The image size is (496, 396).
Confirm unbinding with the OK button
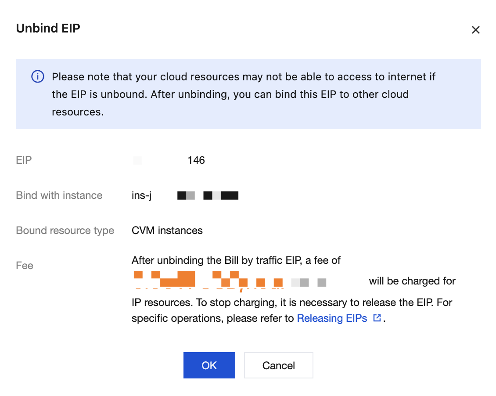click(x=209, y=365)
